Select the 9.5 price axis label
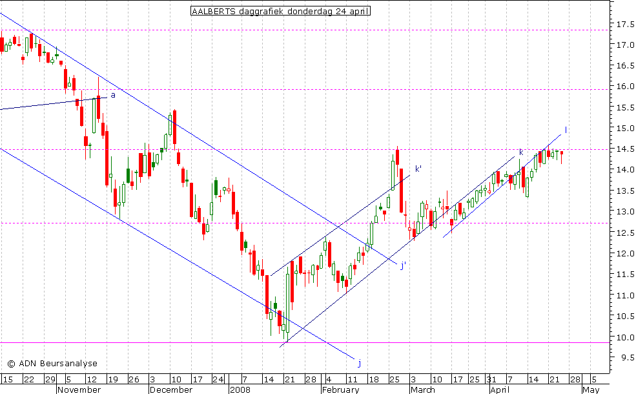 click(628, 358)
